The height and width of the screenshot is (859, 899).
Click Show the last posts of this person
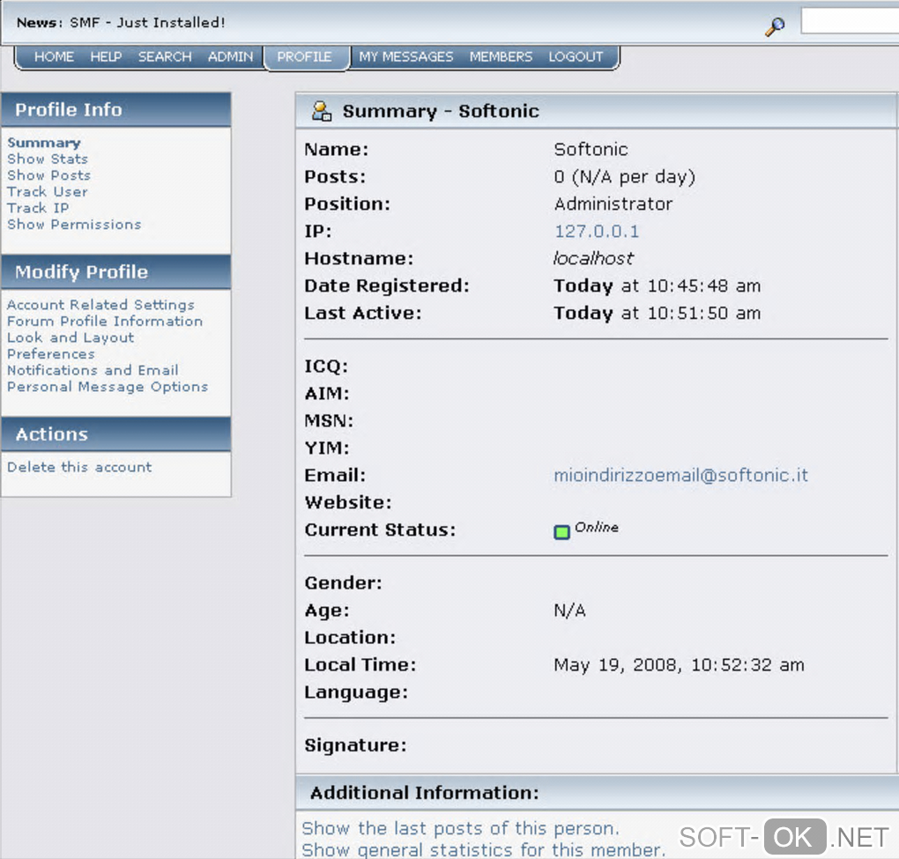point(460,828)
